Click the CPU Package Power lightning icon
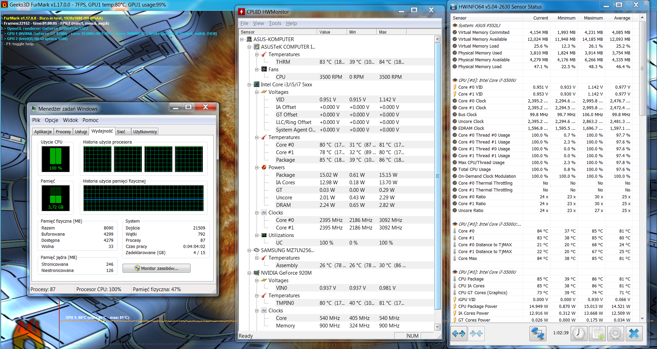This screenshot has height=349, width=657. coord(455,306)
